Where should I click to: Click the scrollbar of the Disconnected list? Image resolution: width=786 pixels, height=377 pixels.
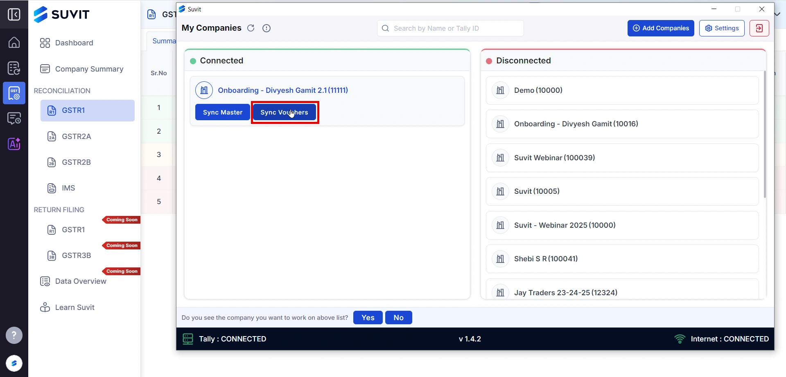tap(765, 135)
